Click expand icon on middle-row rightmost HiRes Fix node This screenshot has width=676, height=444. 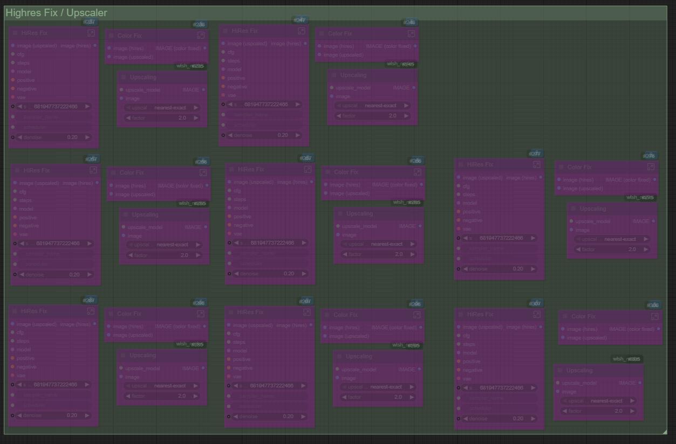[x=536, y=165]
